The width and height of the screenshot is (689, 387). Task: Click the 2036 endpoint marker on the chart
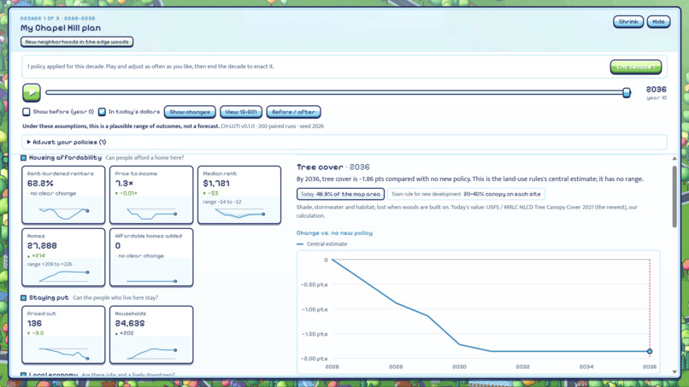pos(650,351)
